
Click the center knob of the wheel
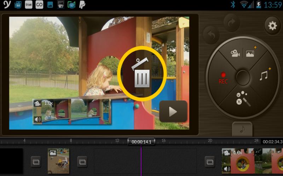243,77
